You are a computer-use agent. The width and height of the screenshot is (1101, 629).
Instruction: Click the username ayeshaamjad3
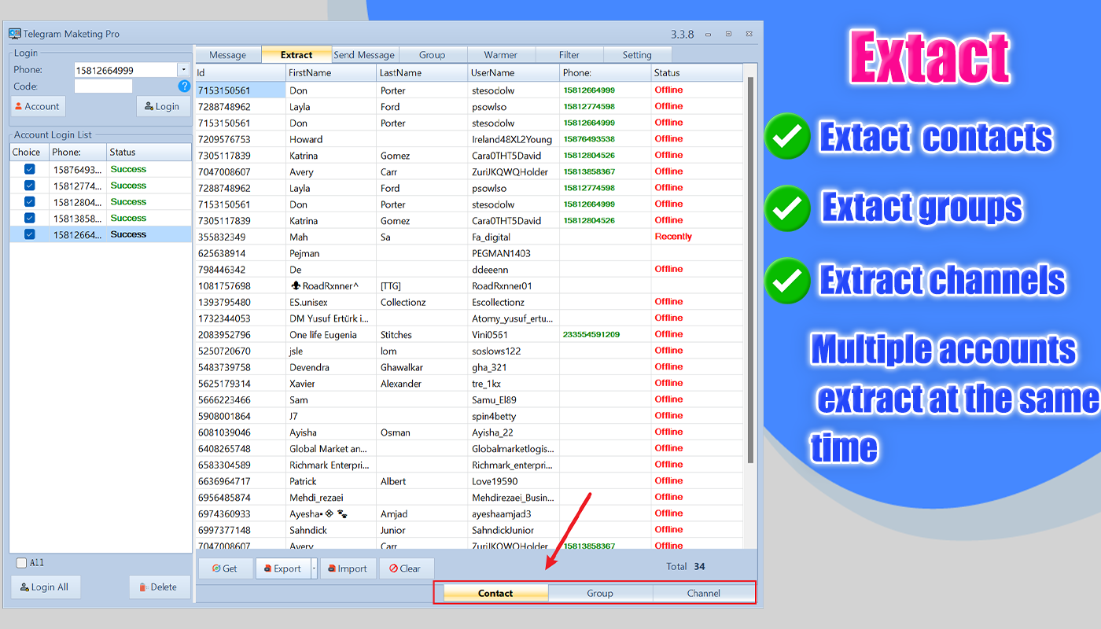[502, 514]
